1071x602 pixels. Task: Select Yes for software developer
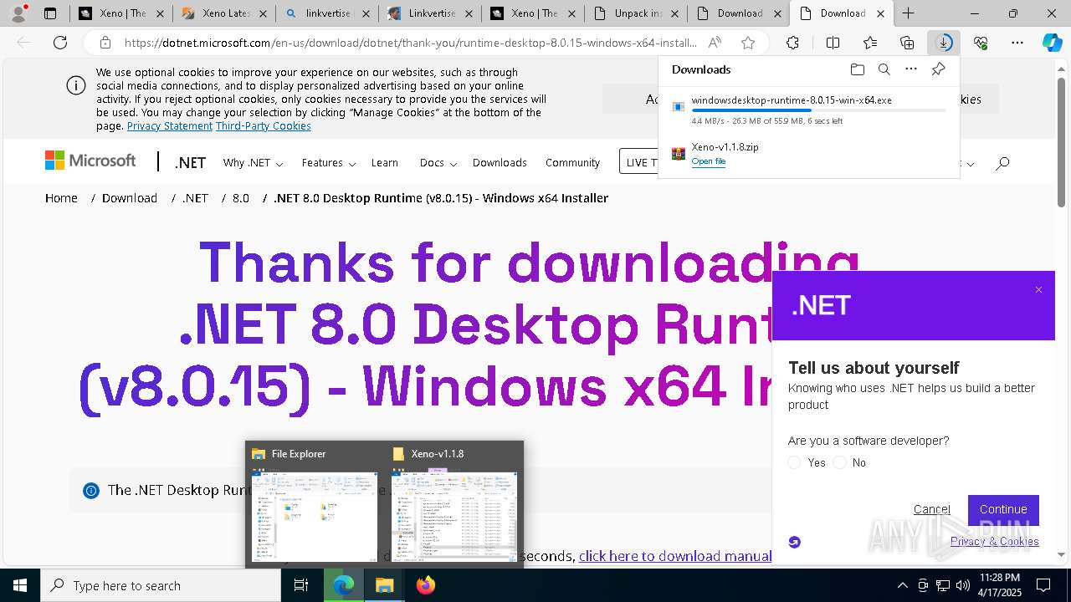tap(794, 462)
